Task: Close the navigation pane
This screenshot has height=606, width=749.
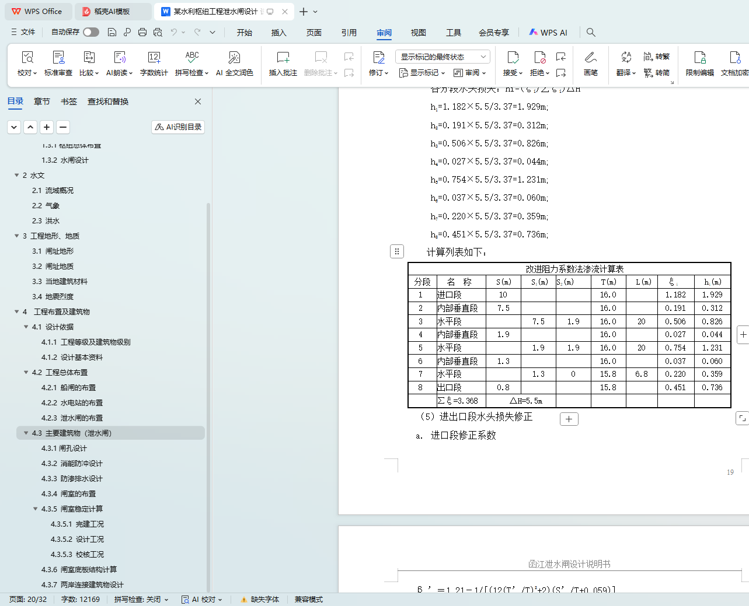Action: tap(198, 101)
